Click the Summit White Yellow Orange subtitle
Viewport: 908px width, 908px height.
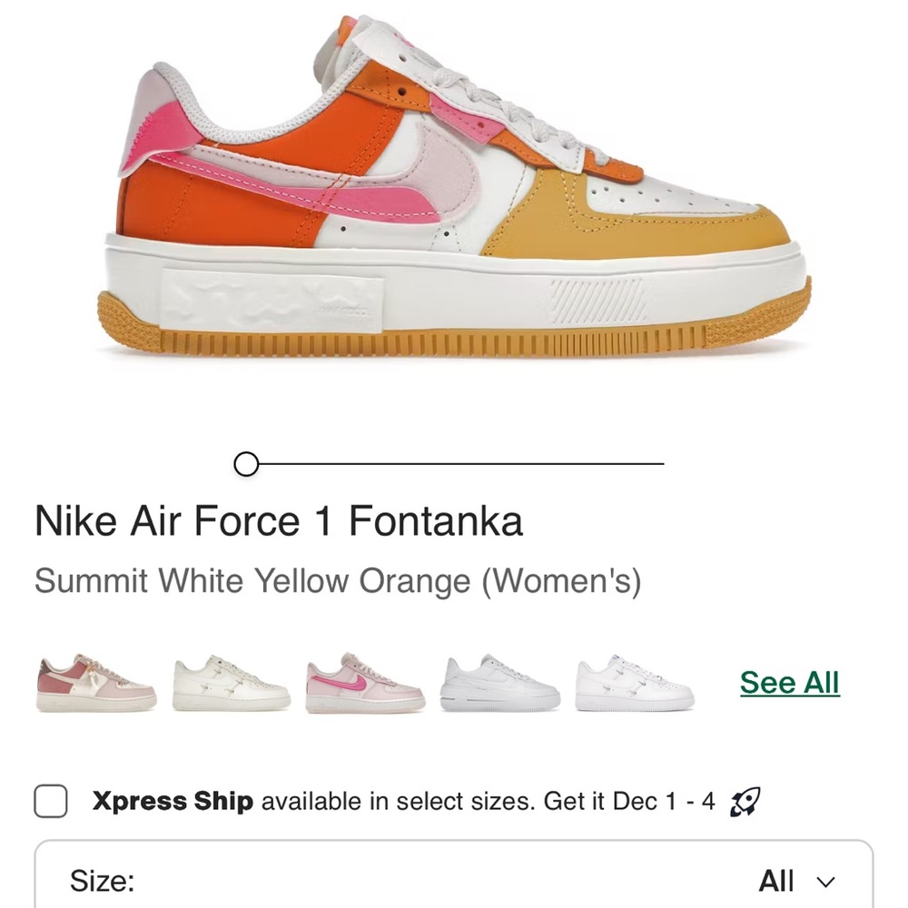point(338,581)
